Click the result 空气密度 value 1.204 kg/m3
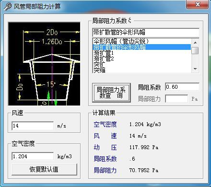 145,124
